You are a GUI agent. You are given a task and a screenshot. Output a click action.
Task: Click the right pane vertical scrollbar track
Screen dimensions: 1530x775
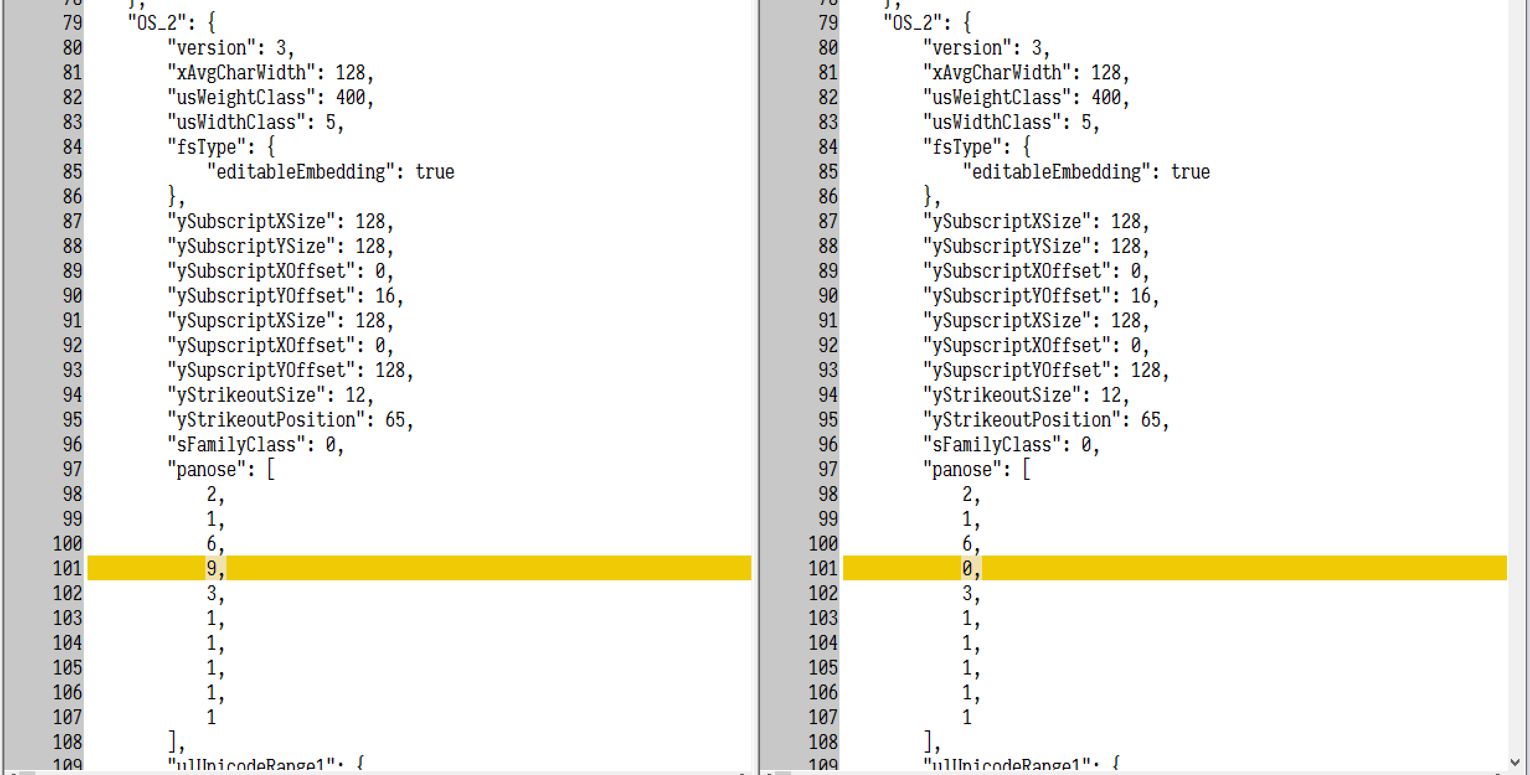click(x=1515, y=372)
